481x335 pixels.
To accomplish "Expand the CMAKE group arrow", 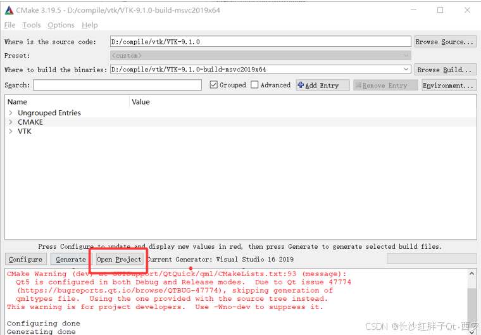I will coord(11,122).
